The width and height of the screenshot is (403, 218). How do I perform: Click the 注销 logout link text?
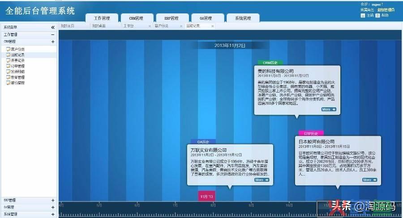pyautogui.click(x=370, y=15)
